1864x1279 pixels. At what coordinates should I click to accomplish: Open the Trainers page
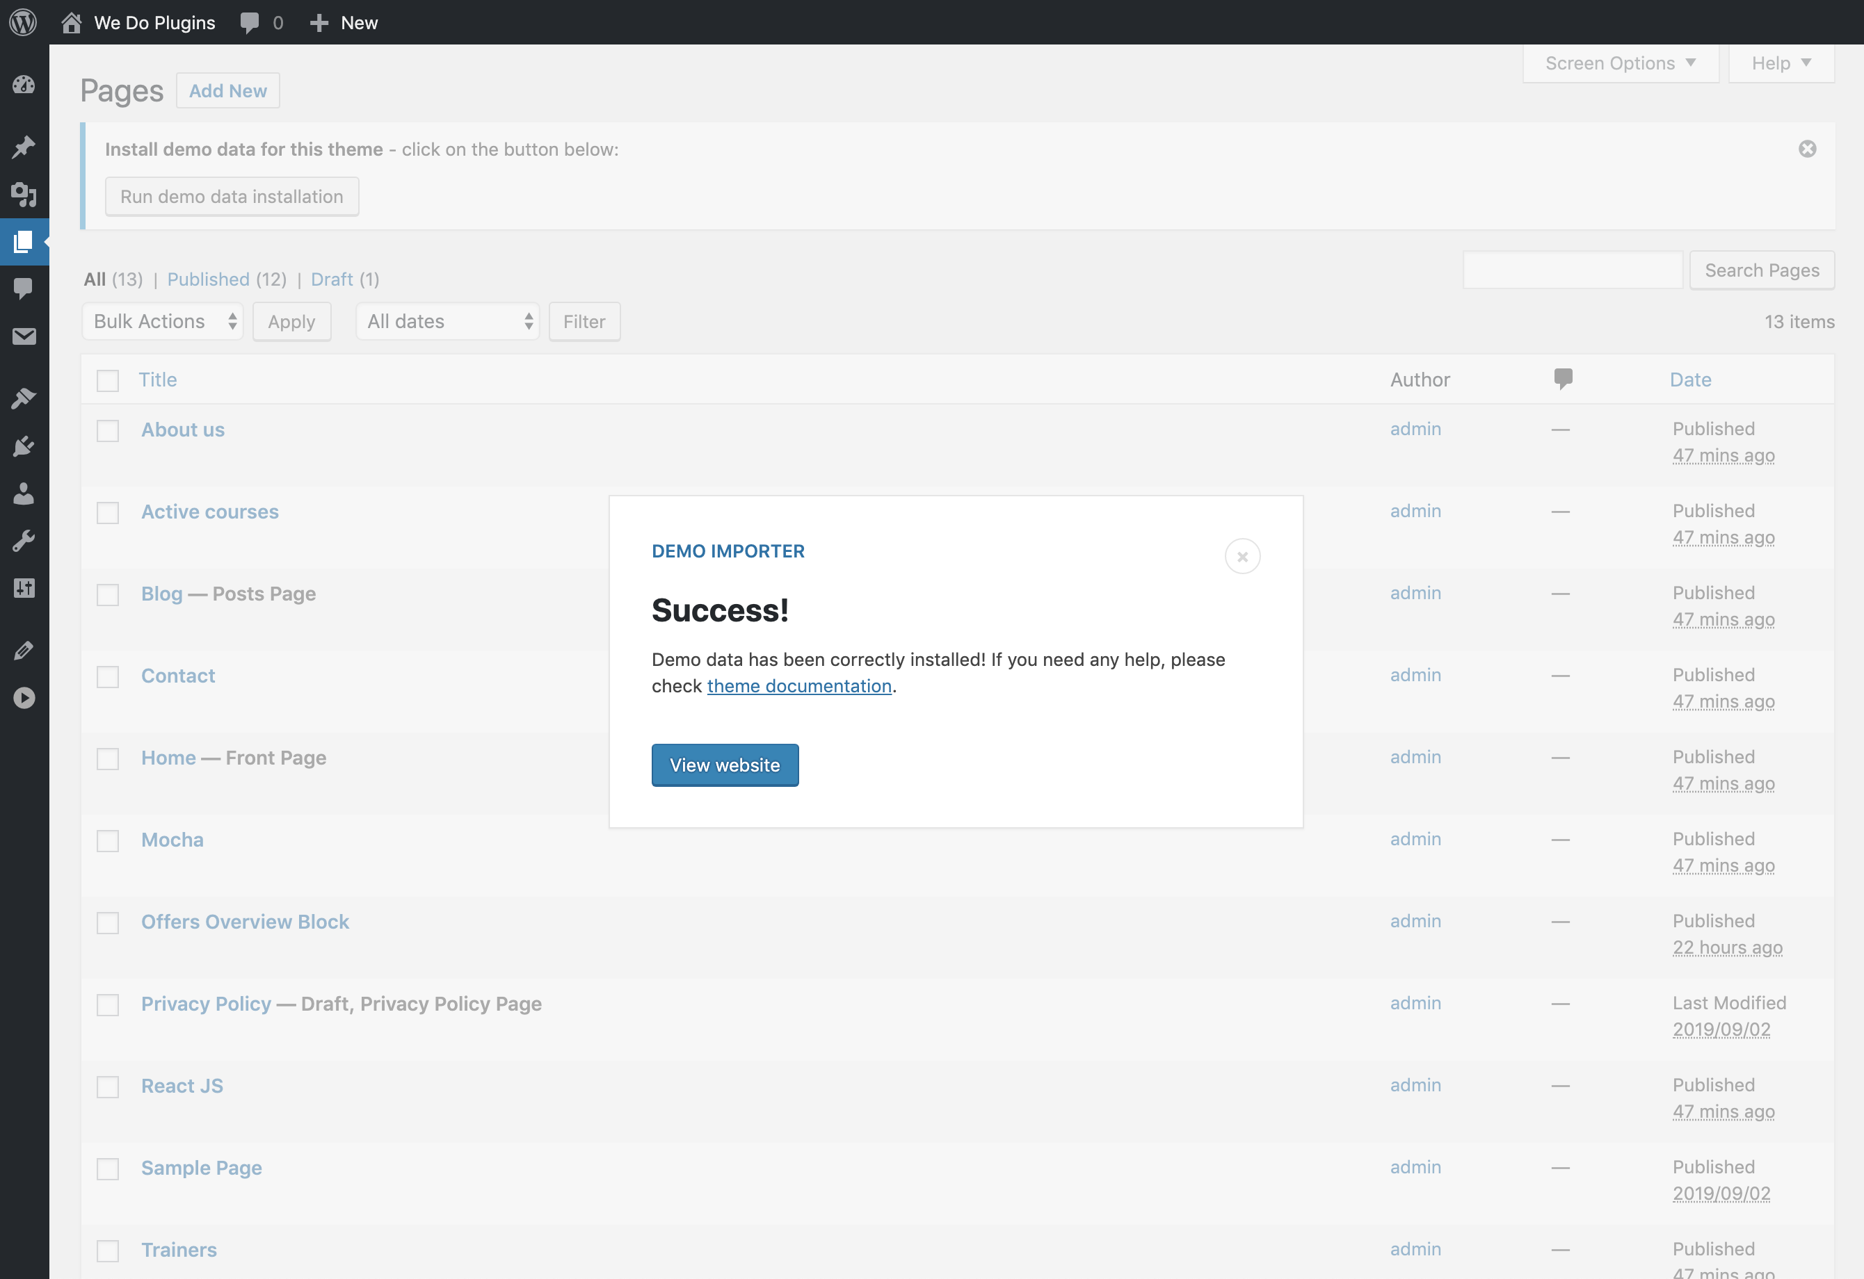(x=179, y=1249)
